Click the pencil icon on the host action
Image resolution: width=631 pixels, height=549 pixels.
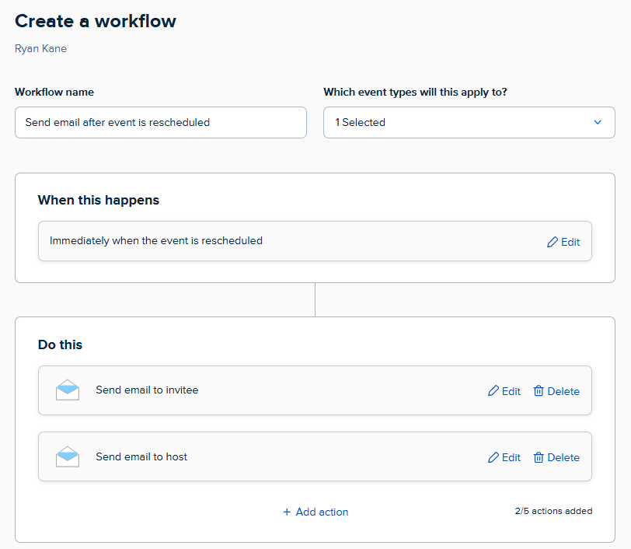point(493,457)
